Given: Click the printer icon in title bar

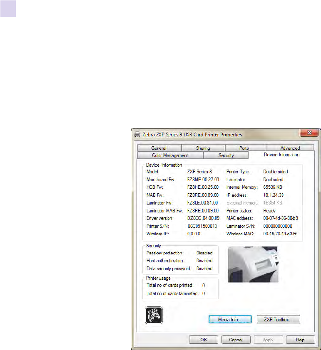Looking at the screenshot, I should coord(137,135).
